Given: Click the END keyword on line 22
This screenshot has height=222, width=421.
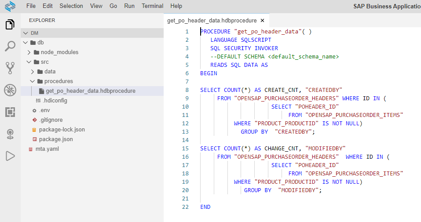Looking at the screenshot, I should click(205, 207).
